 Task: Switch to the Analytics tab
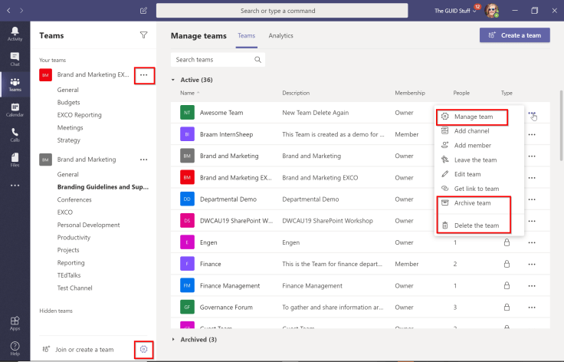[280, 36]
